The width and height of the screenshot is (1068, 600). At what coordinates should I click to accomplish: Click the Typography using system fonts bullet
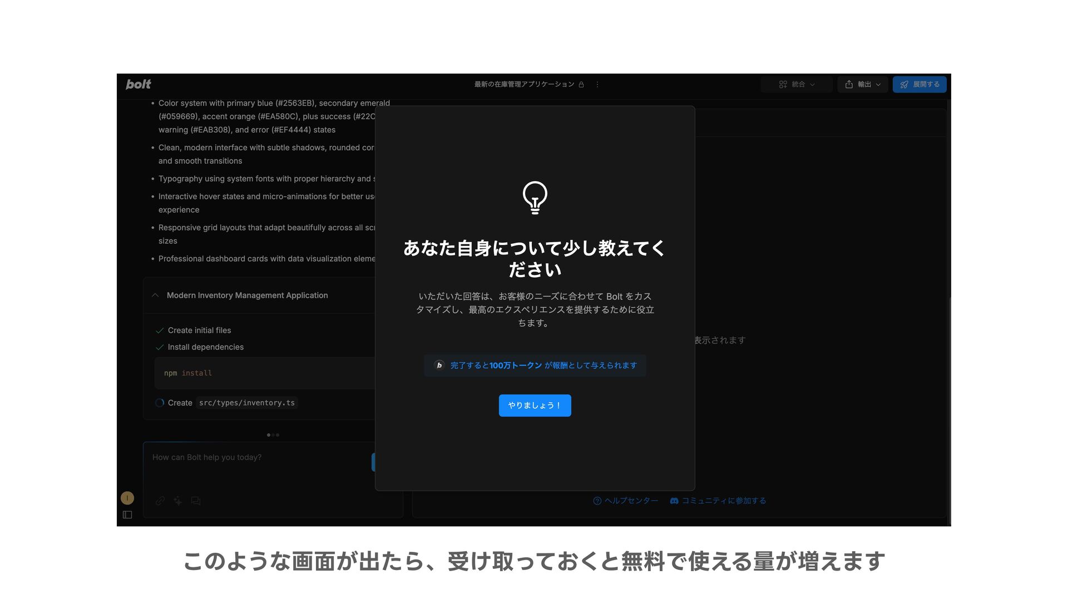[266, 179]
